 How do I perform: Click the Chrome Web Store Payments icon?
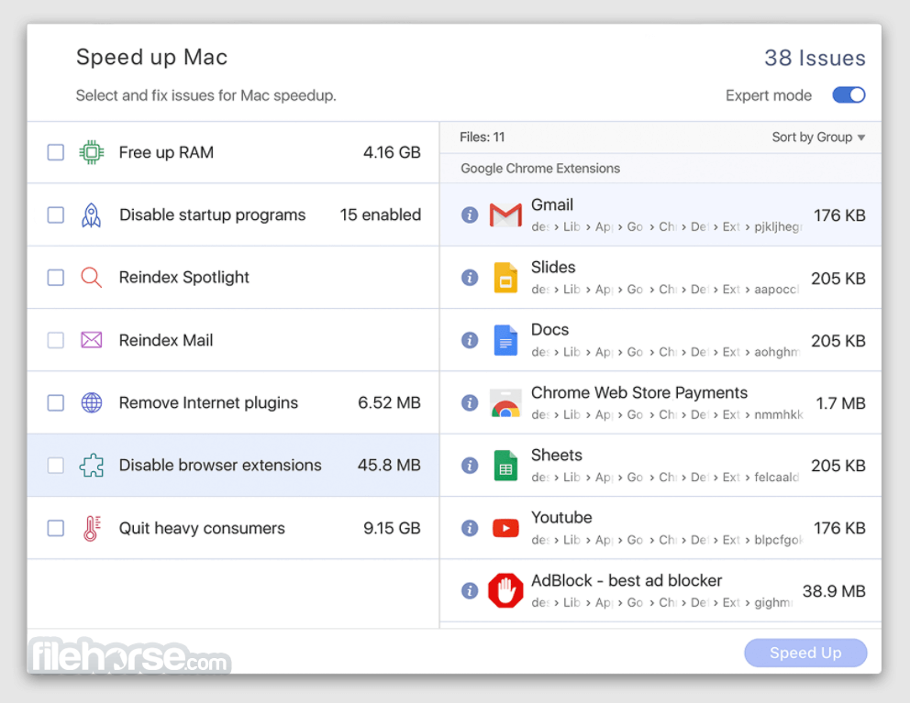[505, 402]
